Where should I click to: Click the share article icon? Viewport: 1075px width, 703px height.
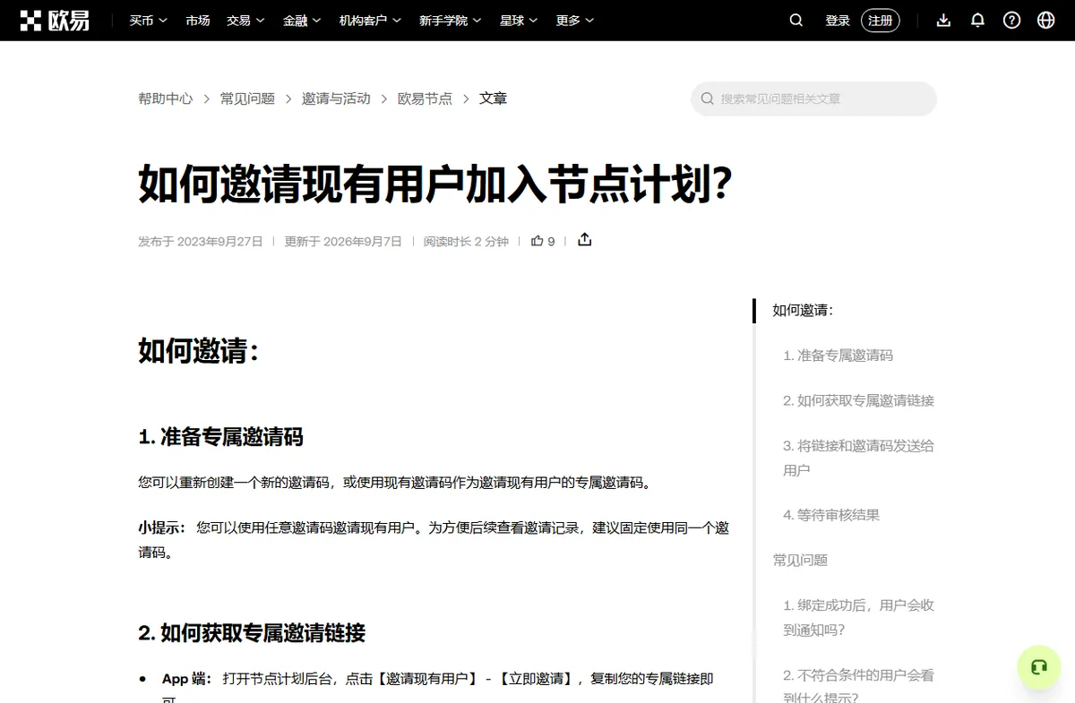585,240
